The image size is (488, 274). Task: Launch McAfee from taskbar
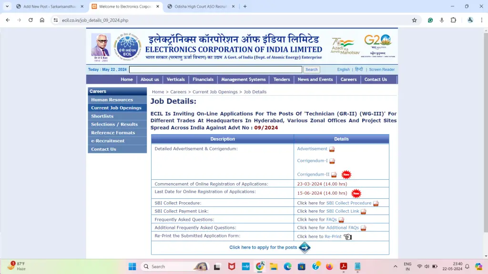pos(232,266)
